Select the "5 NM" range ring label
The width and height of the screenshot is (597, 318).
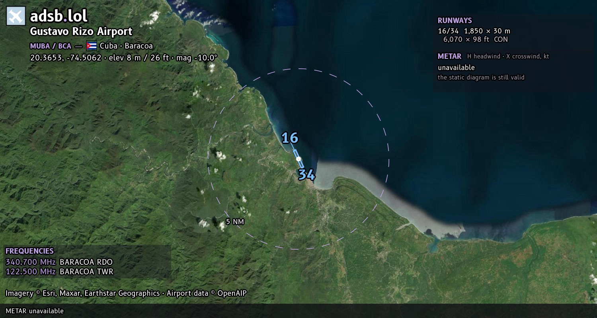click(x=235, y=222)
